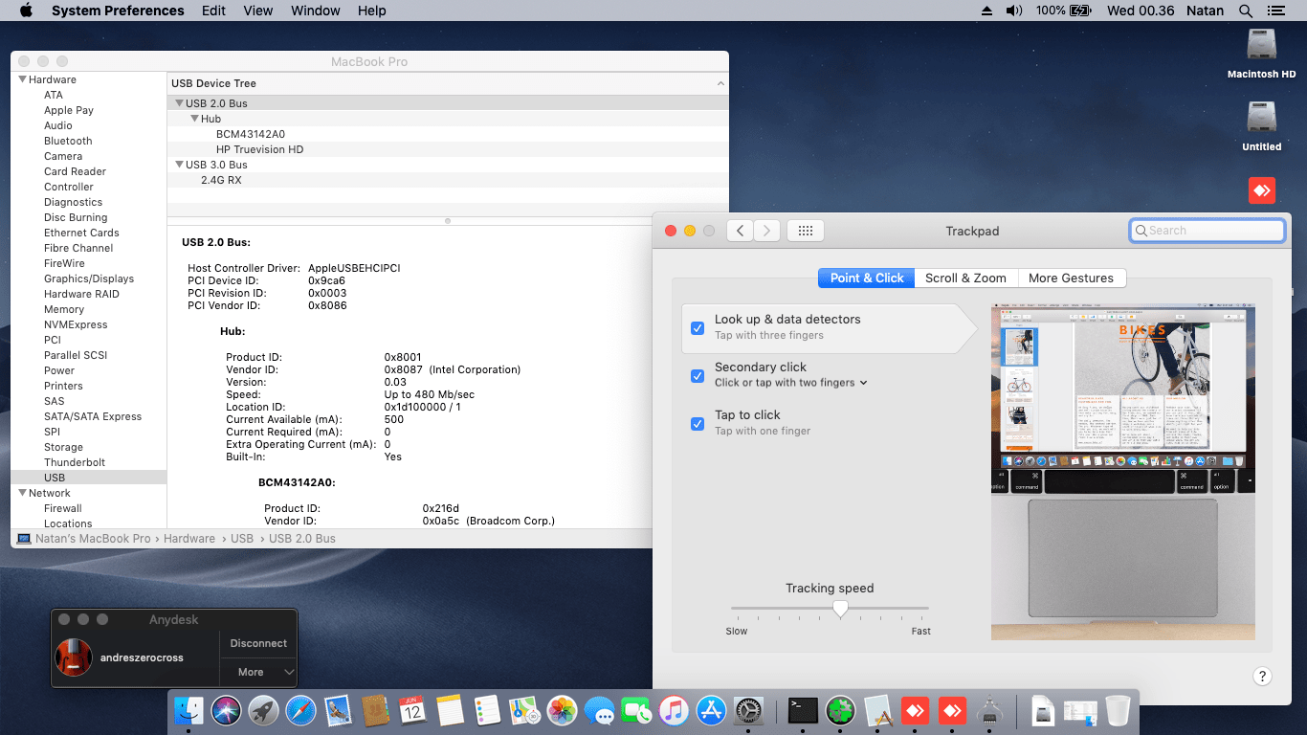Collapse USB 2.0 Bus tree triangle
The width and height of the screenshot is (1307, 735).
point(179,103)
